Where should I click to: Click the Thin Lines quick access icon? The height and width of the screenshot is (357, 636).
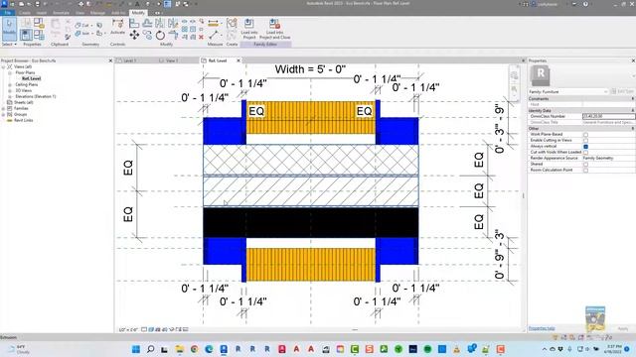click(x=168, y=4)
